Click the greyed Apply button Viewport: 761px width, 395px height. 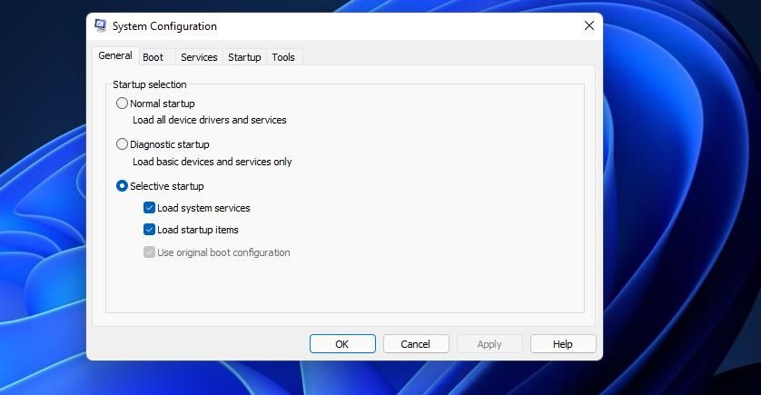(489, 344)
